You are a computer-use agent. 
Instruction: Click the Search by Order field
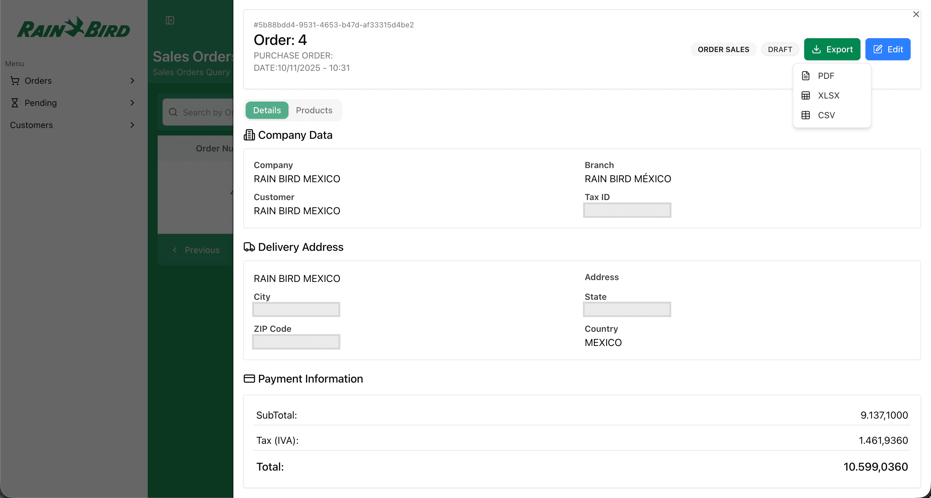pos(207,112)
